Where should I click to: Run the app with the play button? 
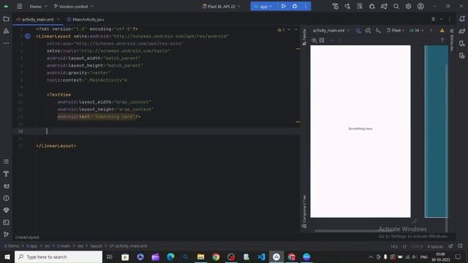284,7
